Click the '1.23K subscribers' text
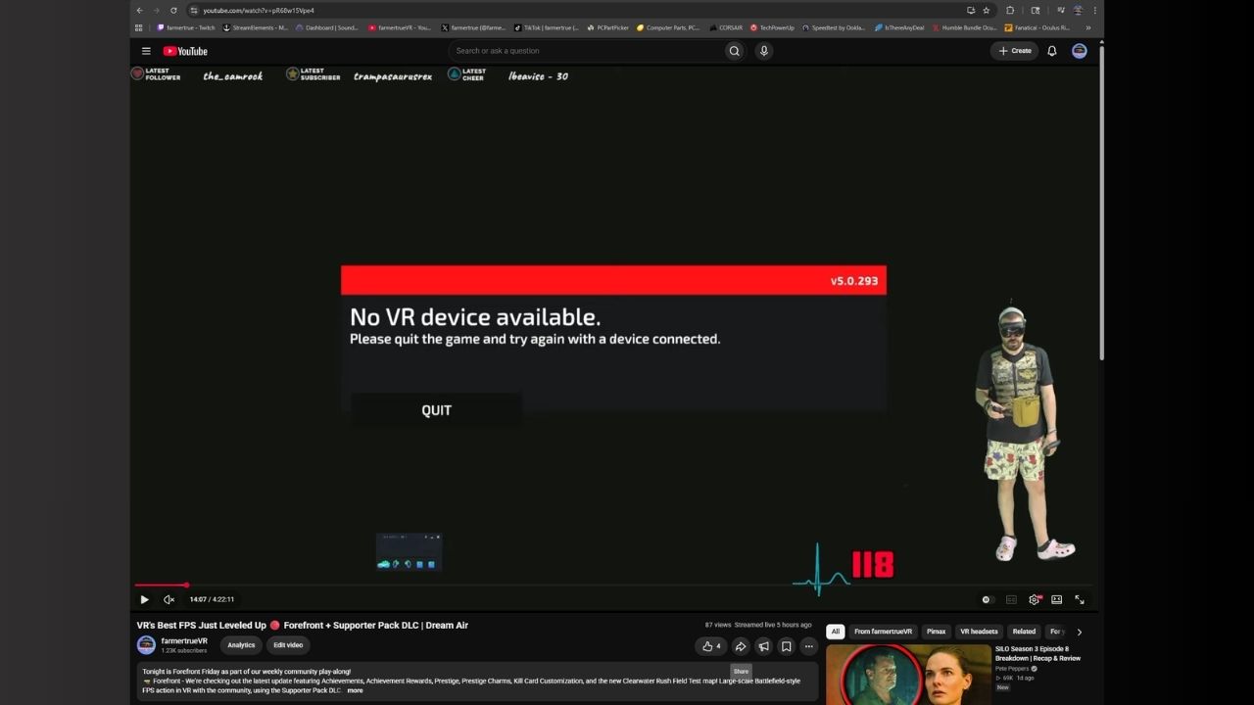The width and height of the screenshot is (1254, 705). point(184,650)
